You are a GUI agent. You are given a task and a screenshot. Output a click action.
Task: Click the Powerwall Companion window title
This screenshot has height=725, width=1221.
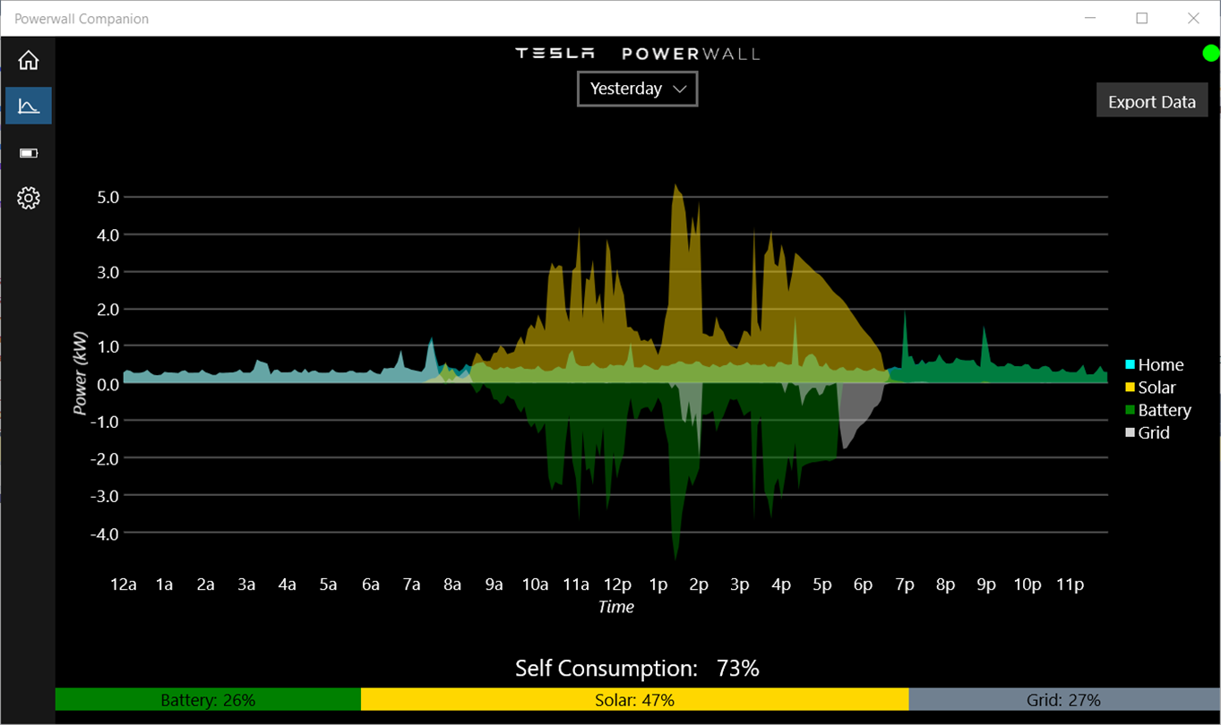[x=82, y=19]
